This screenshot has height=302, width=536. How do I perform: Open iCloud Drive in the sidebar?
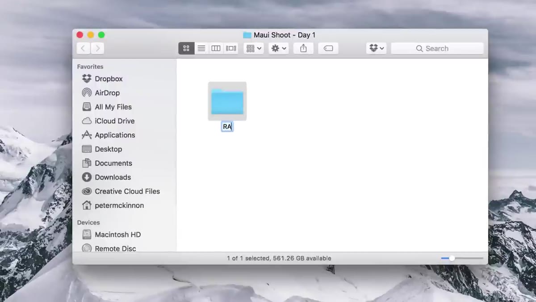[108, 121]
